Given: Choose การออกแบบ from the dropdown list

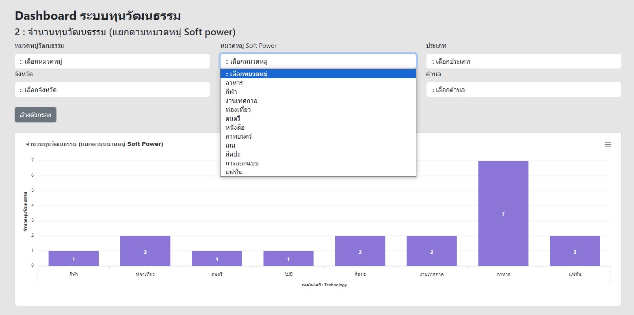Looking at the screenshot, I should pos(242,163).
